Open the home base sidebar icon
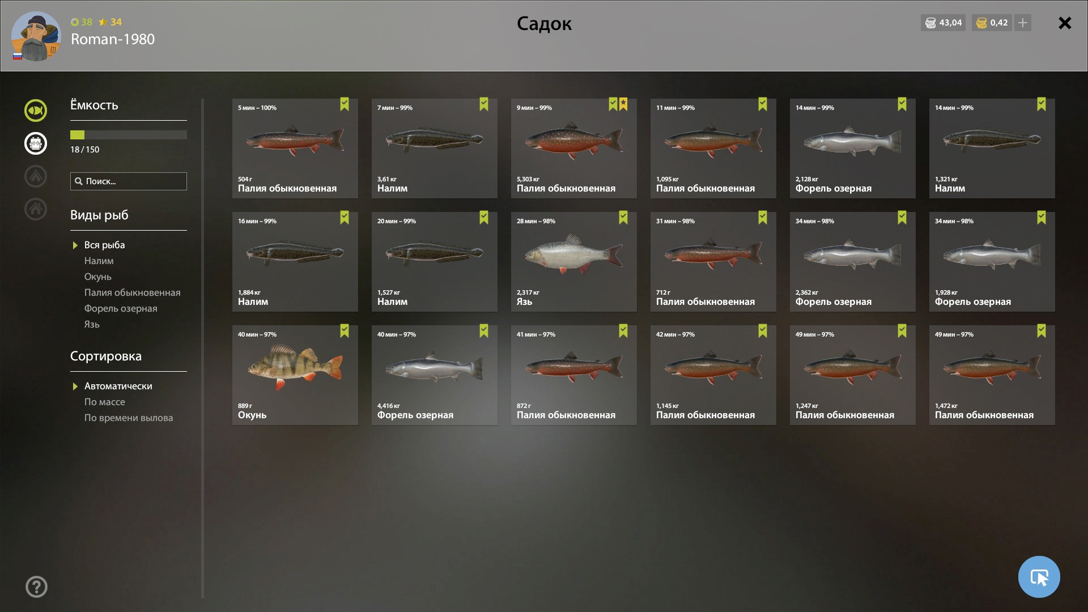Viewport: 1088px width, 612px height. pyautogui.click(x=35, y=209)
